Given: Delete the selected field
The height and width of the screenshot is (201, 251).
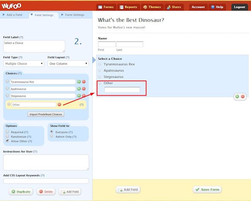Looking at the screenshot, I should tap(46, 192).
